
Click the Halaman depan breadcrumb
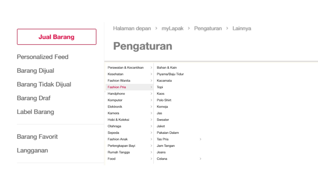tap(132, 28)
